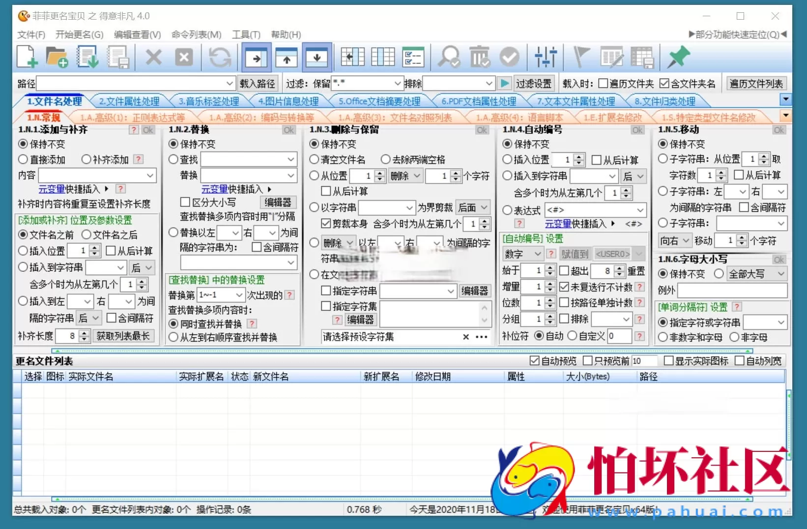
Task: Click the 载入路径 button
Action: (x=258, y=84)
